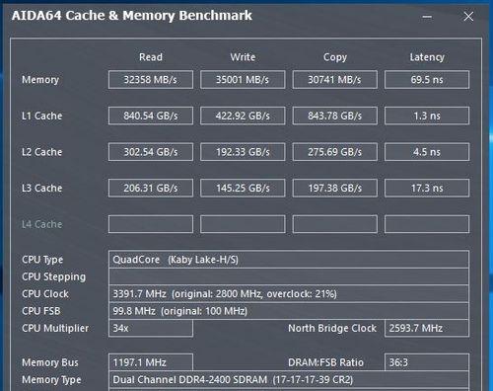
Task: Click the L1 Cache Write 422.92 GB/s field
Action: pos(243,116)
